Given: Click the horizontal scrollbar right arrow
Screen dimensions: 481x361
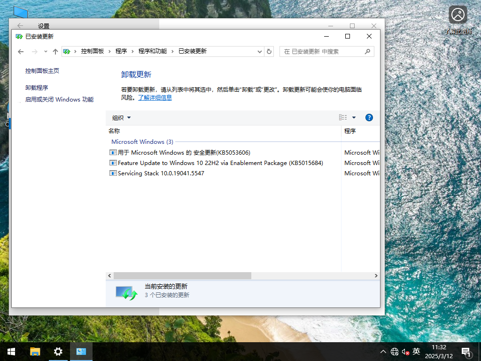Looking at the screenshot, I should coord(375,276).
